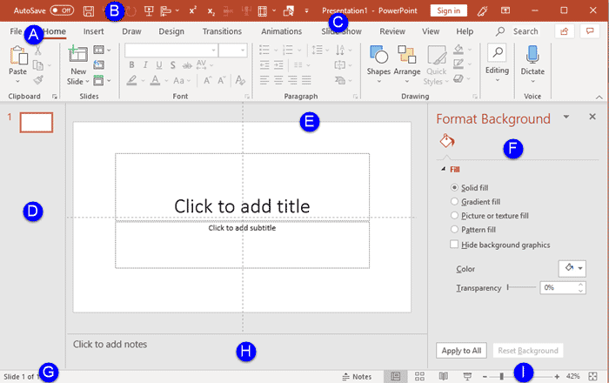Clear all formatting icon

pos(240,80)
